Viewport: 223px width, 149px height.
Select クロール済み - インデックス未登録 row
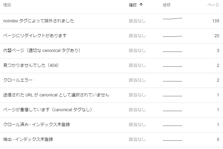(37, 125)
